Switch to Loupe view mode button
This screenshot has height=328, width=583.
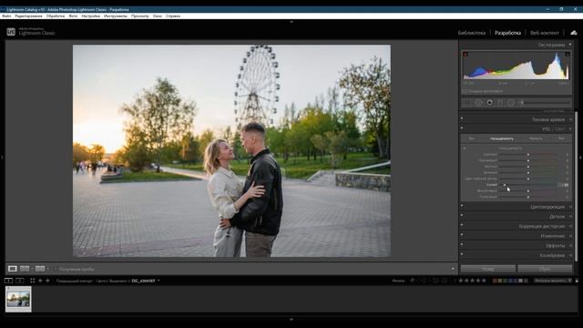point(12,269)
